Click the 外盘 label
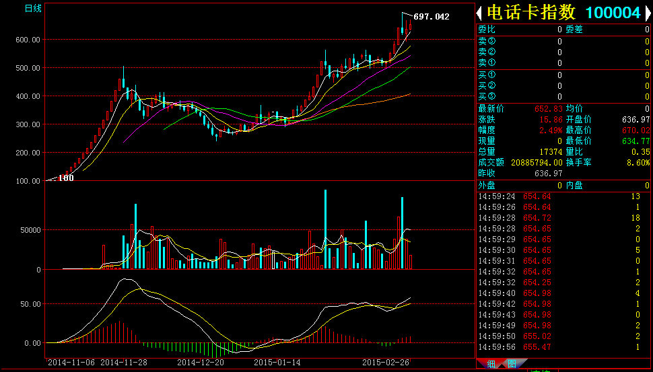The width and height of the screenshot is (653, 372). [487, 186]
